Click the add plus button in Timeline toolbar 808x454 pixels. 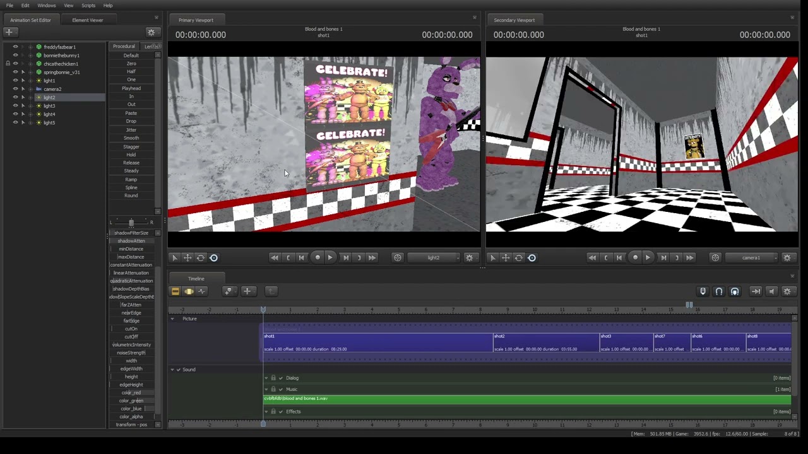click(x=247, y=291)
